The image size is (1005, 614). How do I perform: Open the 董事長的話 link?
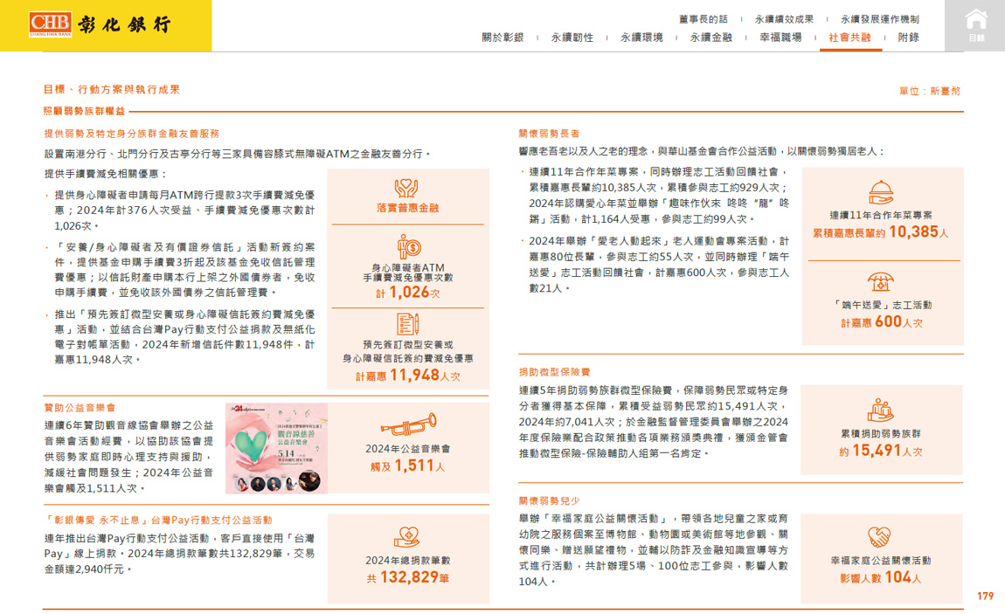coord(703,19)
